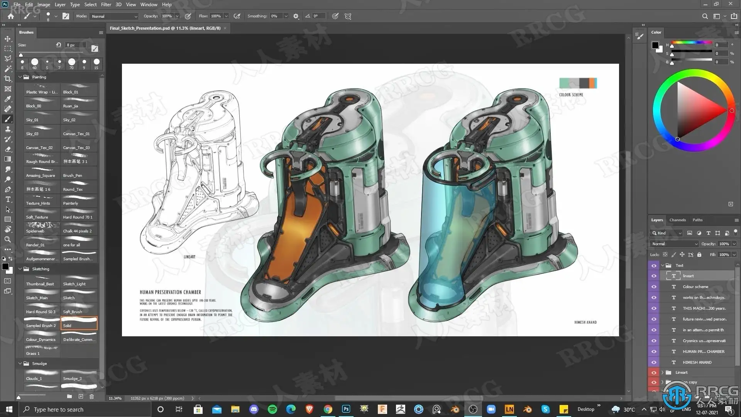
Task: Select the Eyedropper tool
Action: point(8,99)
